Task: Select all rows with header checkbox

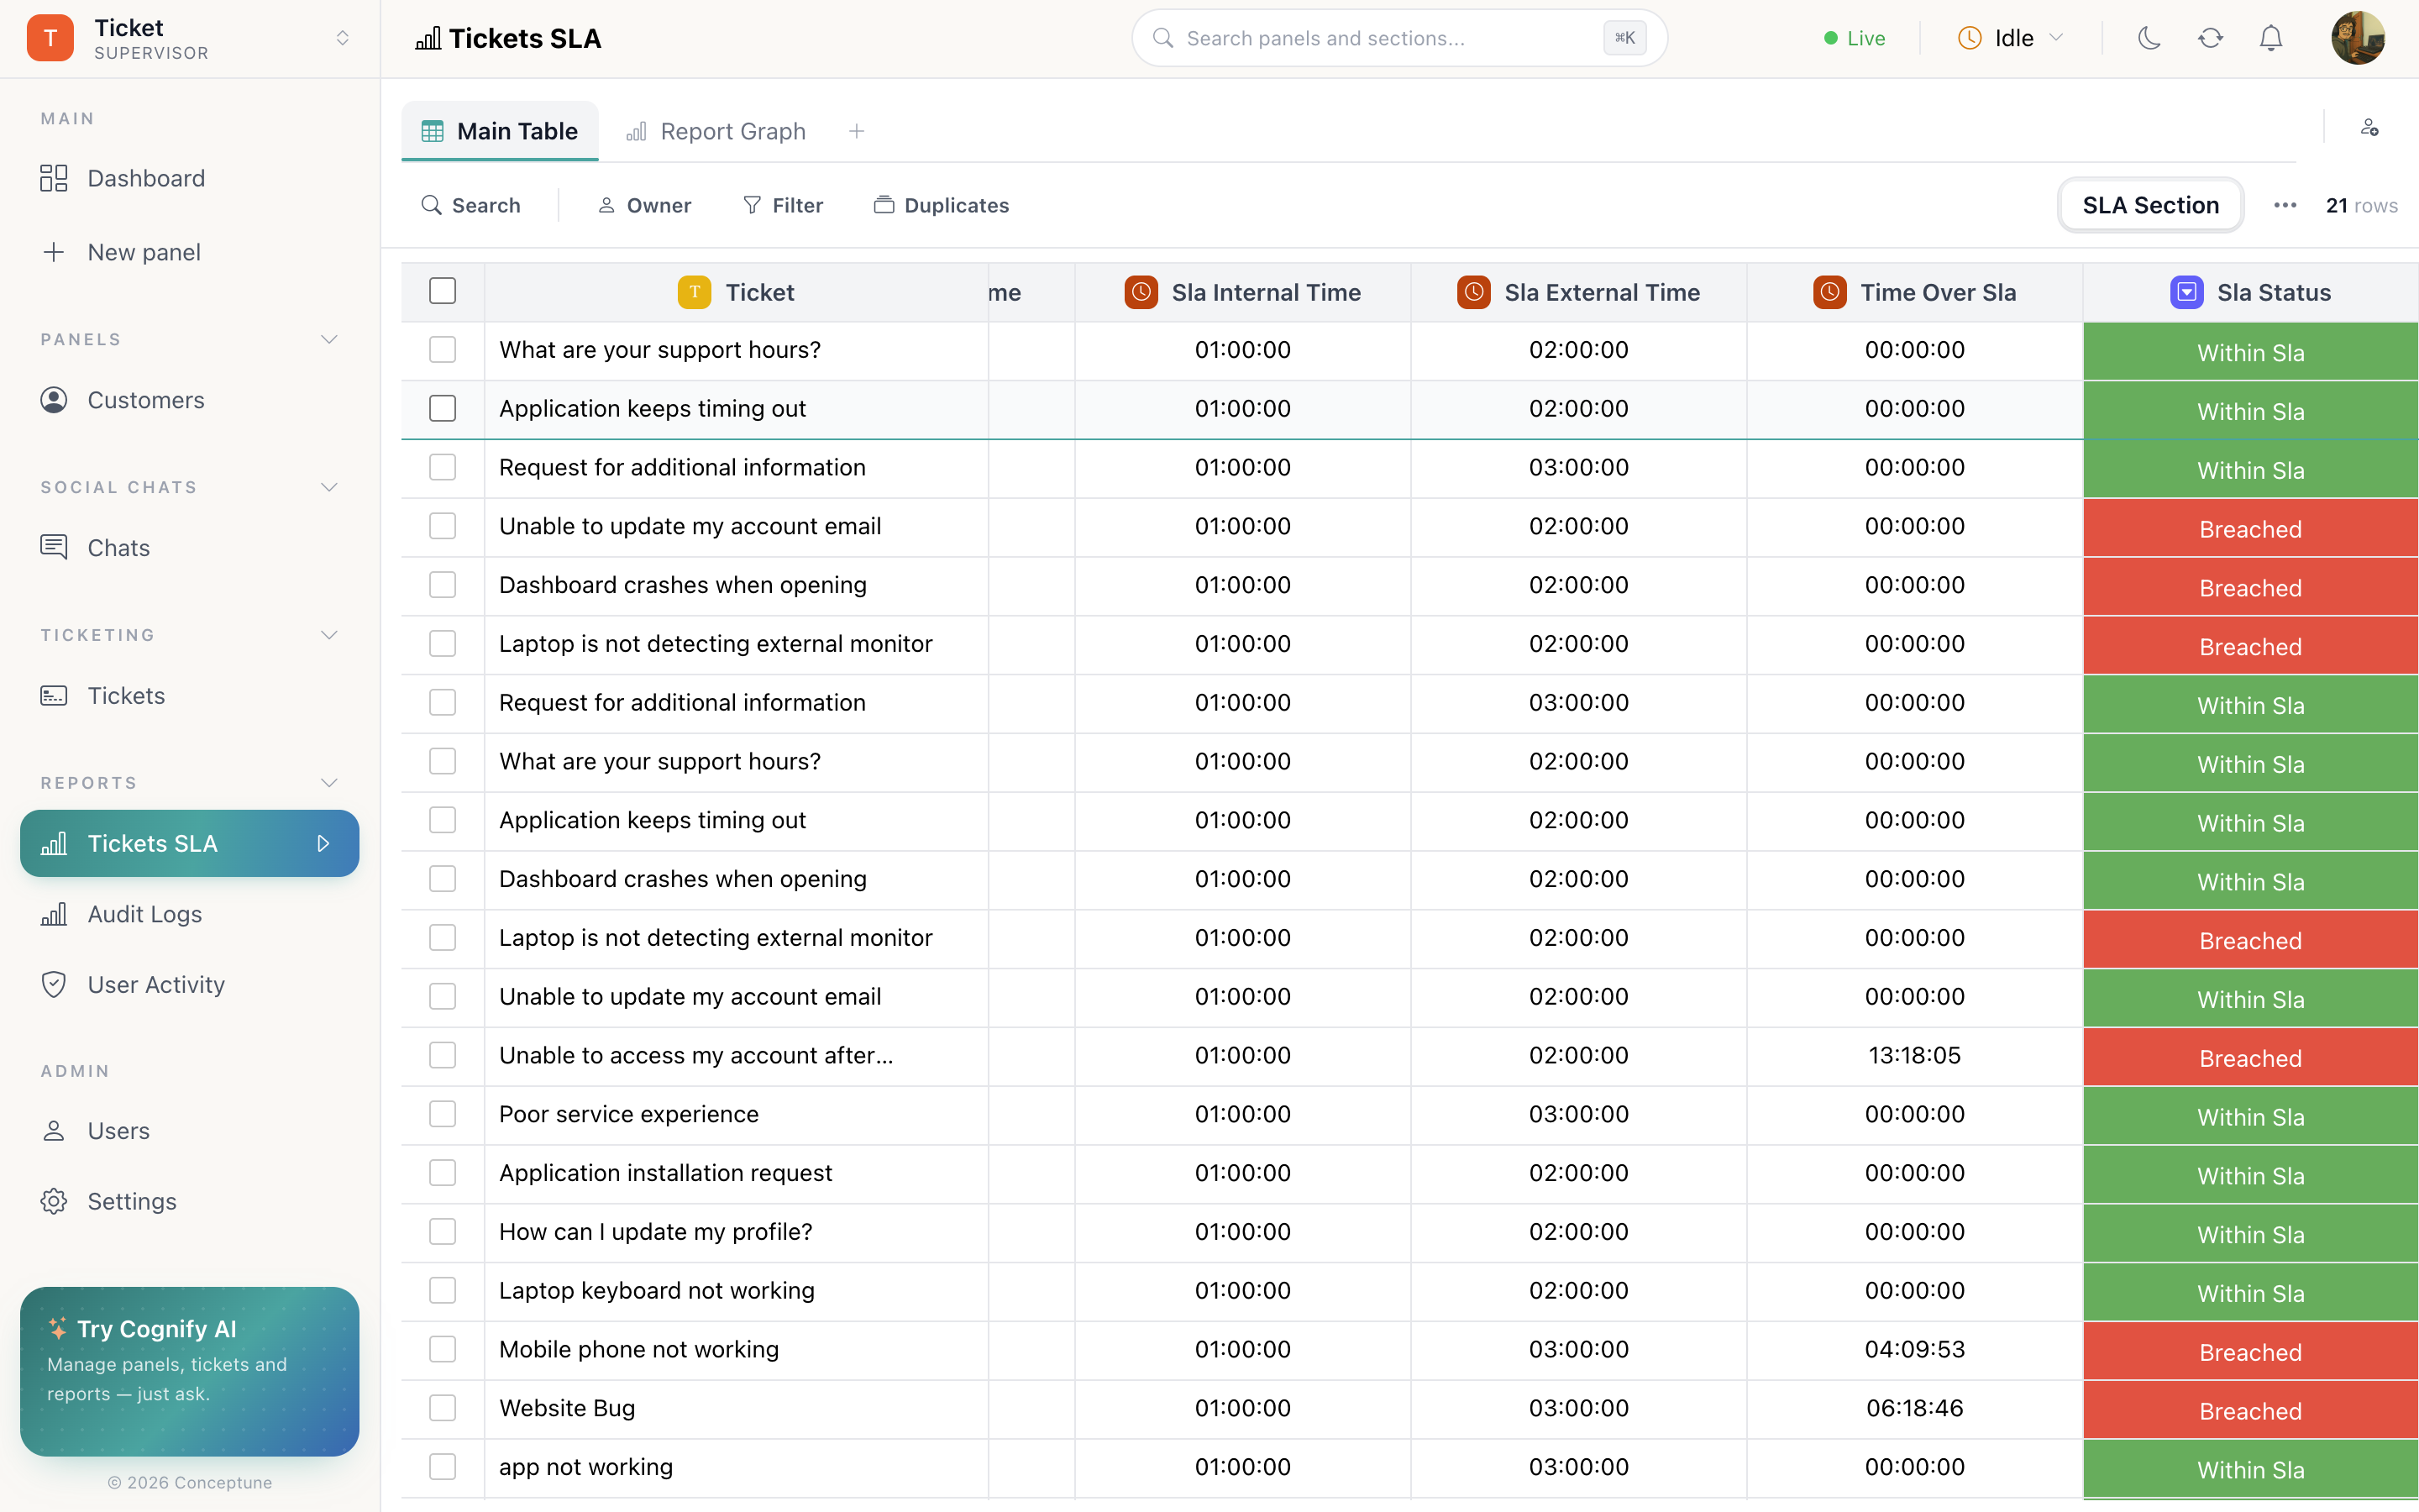Action: [443, 291]
